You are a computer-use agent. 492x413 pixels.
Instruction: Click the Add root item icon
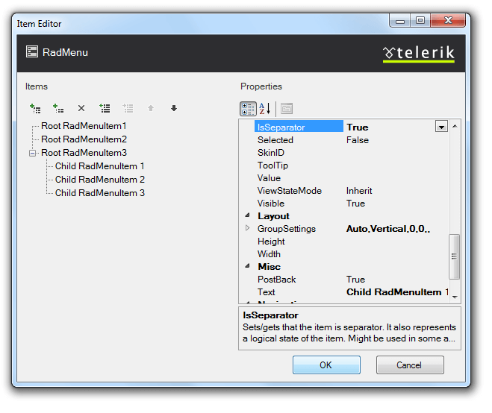[x=35, y=108]
